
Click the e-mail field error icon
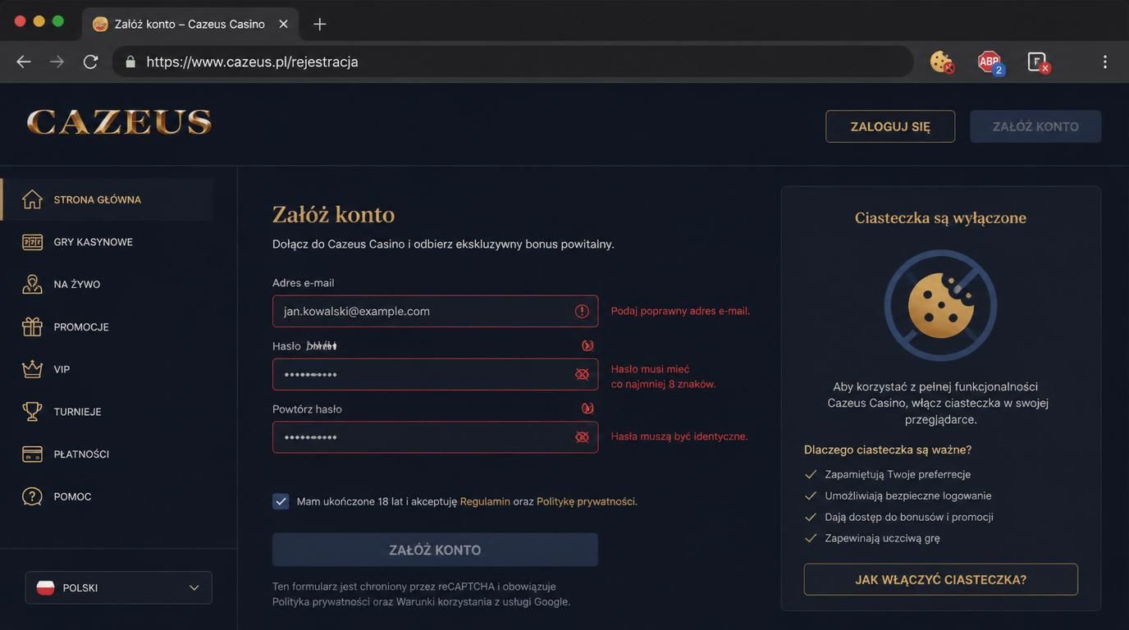pos(582,311)
